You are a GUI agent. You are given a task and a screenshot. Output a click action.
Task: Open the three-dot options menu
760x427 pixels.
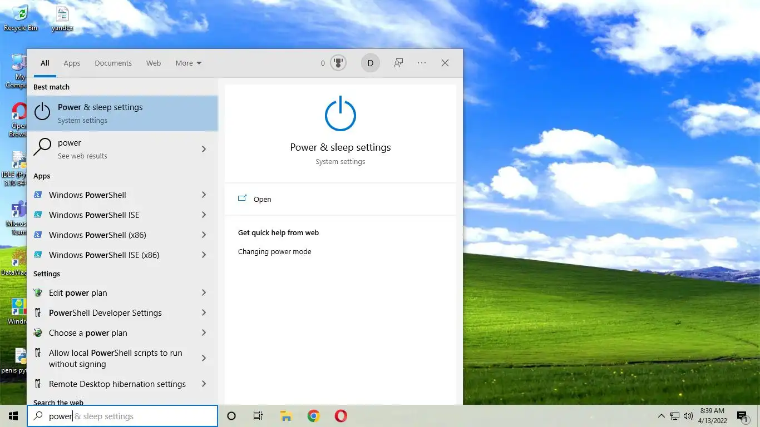tap(422, 63)
